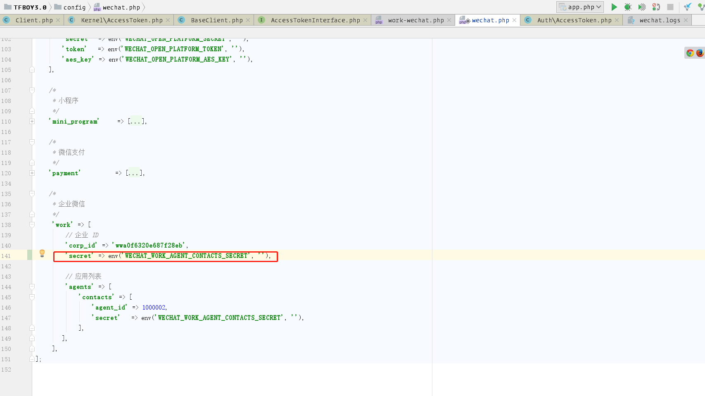Image resolution: width=705 pixels, height=396 pixels.
Task: Close the work-wechat.php tab
Action: point(450,20)
